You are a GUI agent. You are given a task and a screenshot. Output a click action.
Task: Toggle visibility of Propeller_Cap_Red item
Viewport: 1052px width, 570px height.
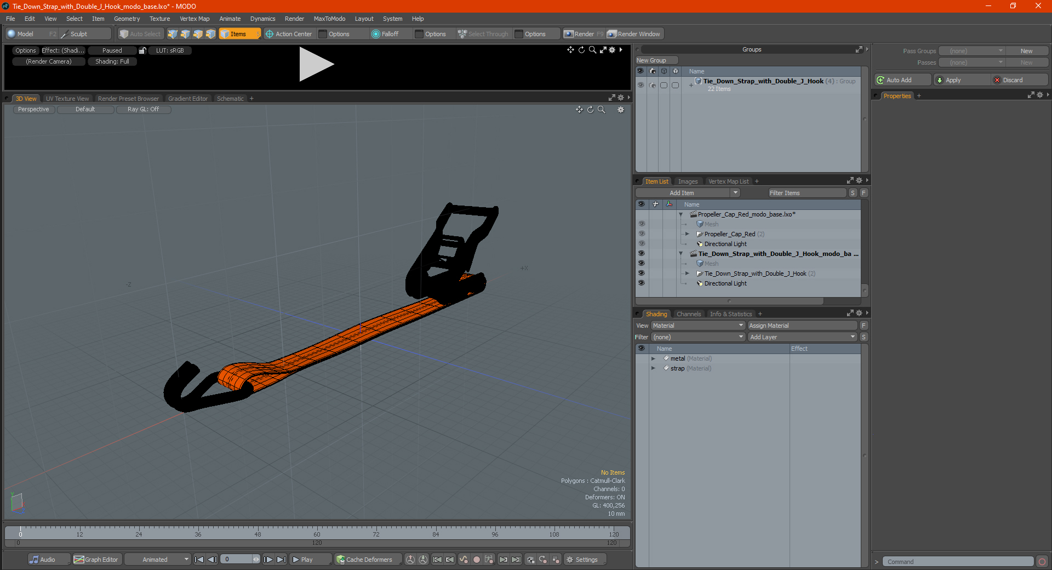(x=641, y=234)
